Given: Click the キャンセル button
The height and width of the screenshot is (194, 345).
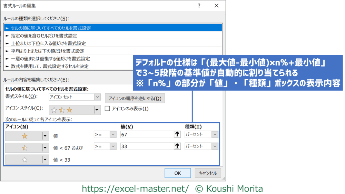Looking at the screenshot, I should pos(208,173).
